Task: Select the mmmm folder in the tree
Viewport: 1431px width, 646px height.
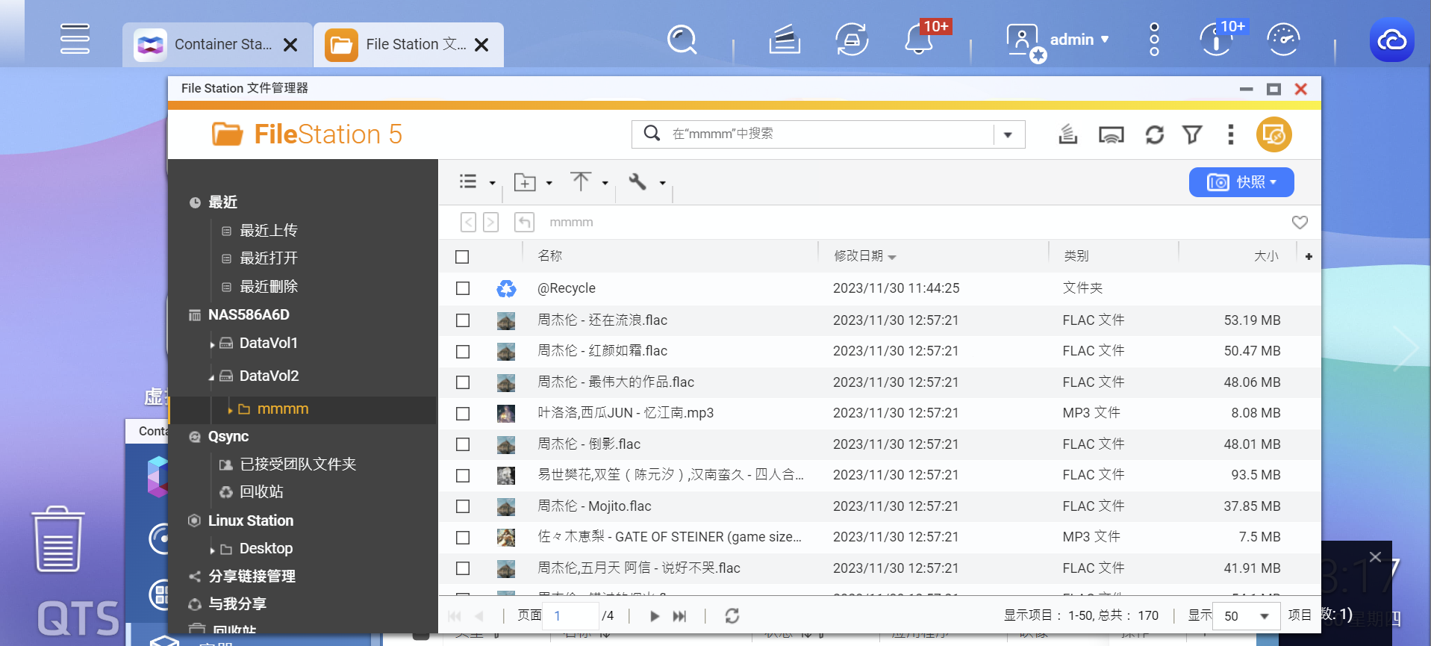Action: pyautogui.click(x=283, y=409)
